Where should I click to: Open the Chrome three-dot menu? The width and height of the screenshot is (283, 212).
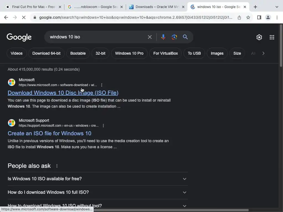277,17
